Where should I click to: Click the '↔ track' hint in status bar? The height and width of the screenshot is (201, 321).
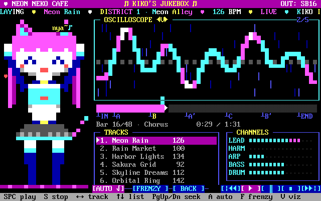(92, 196)
